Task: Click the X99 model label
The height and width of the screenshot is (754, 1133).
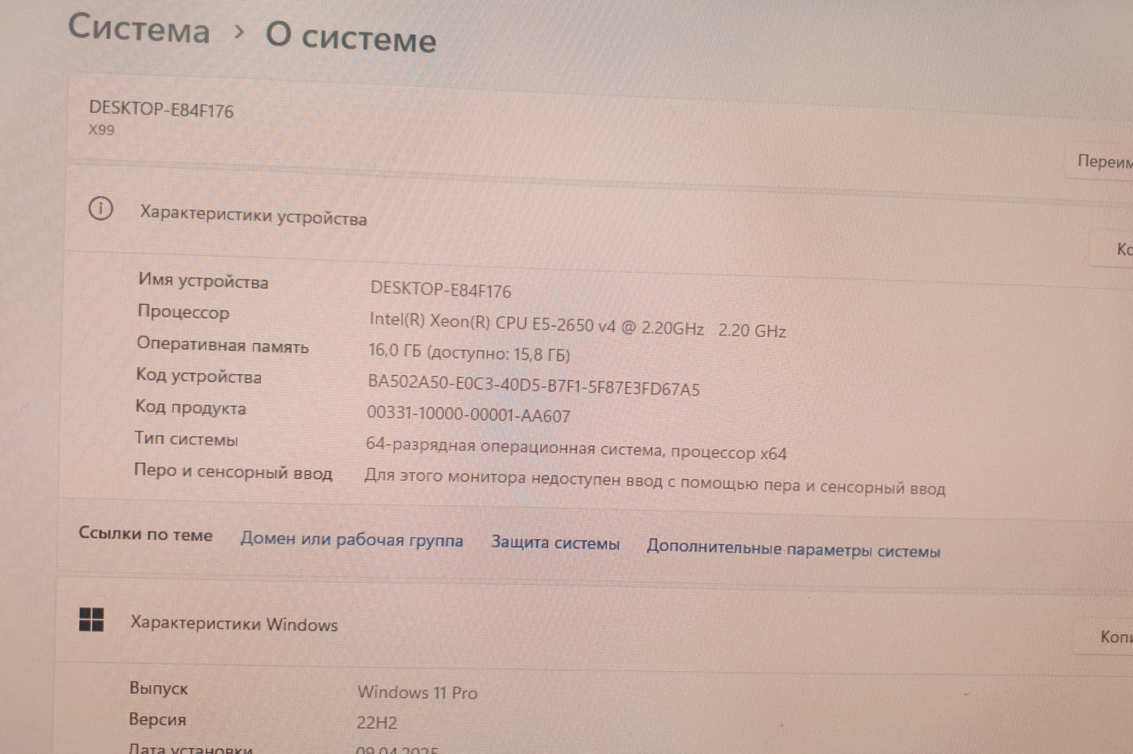Action: click(102, 130)
